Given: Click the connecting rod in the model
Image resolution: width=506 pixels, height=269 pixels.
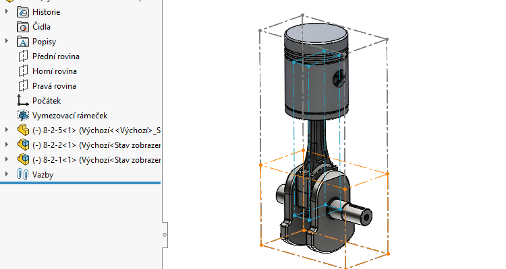Looking at the screenshot, I should [316, 143].
